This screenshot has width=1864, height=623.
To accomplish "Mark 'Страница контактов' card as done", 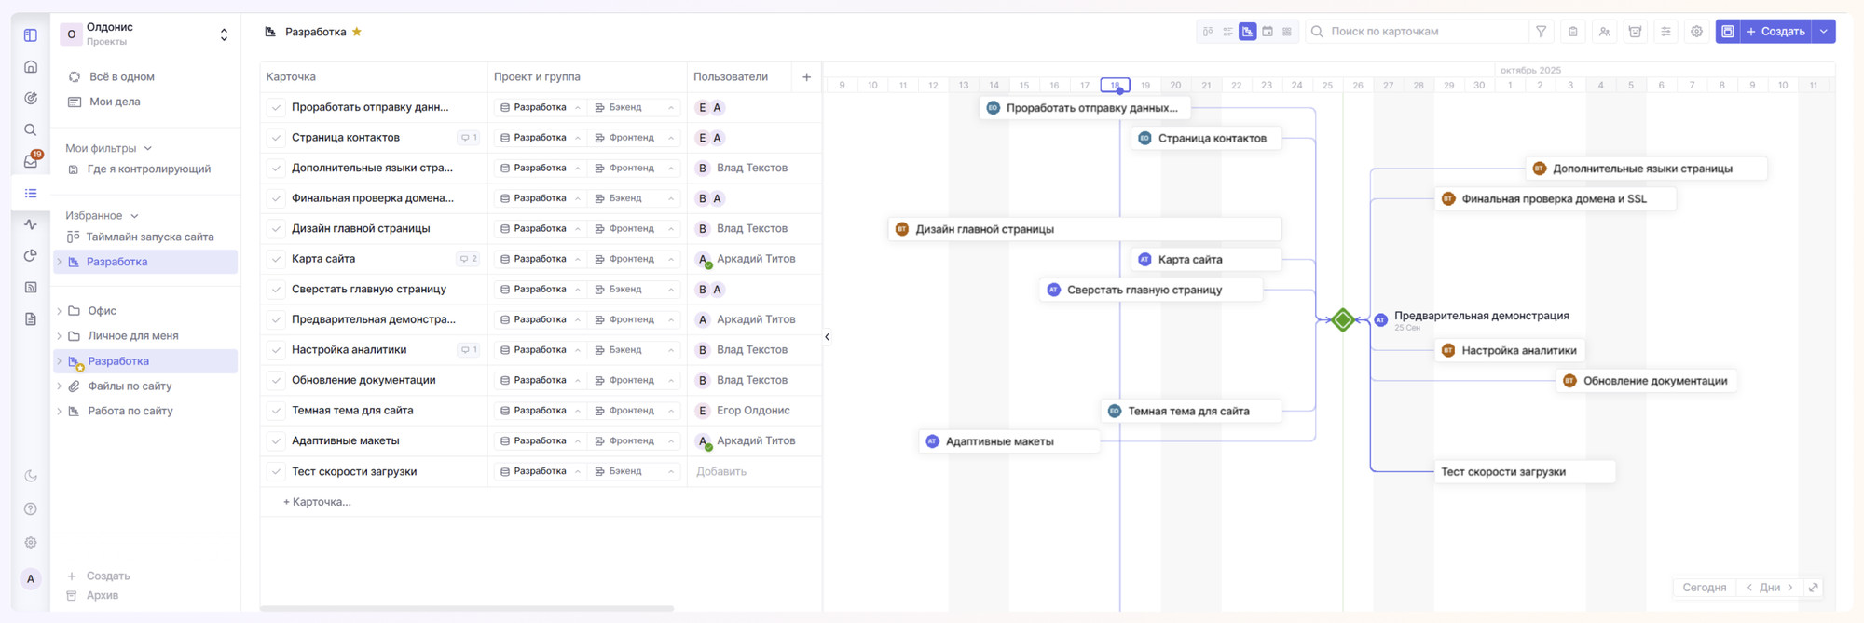I will (276, 138).
